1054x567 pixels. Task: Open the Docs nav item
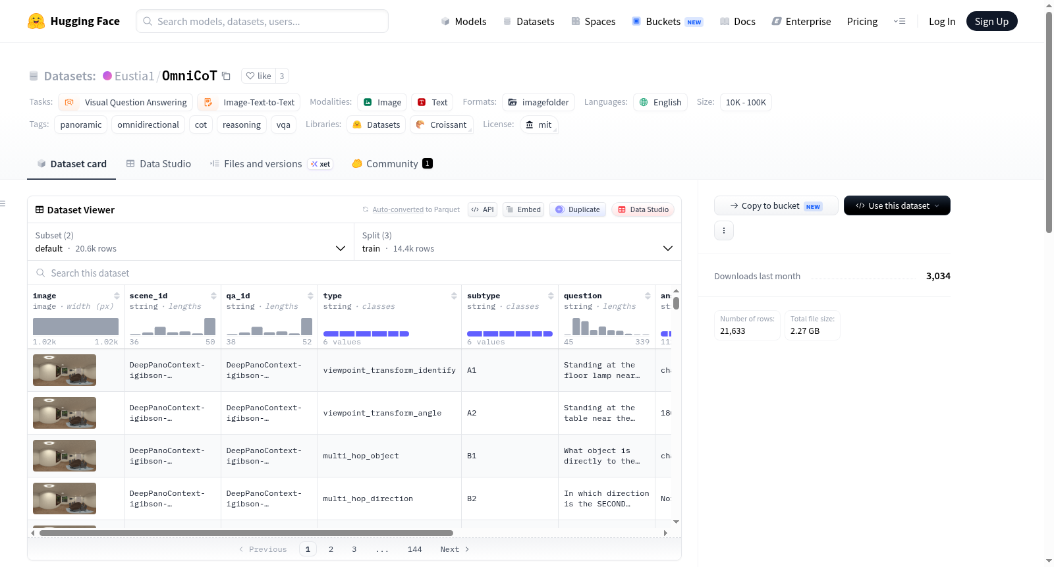pos(738,21)
